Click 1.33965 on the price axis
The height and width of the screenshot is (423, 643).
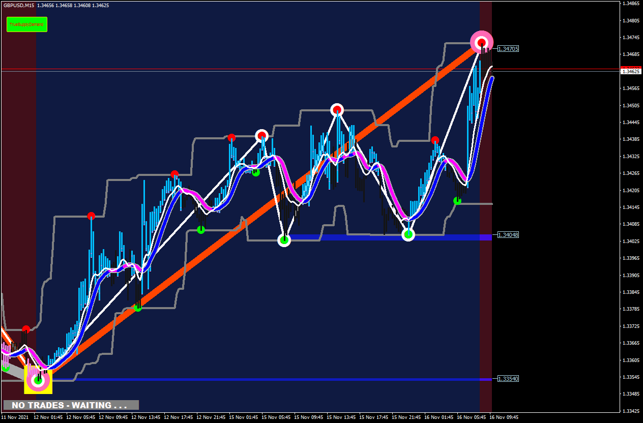(631, 258)
